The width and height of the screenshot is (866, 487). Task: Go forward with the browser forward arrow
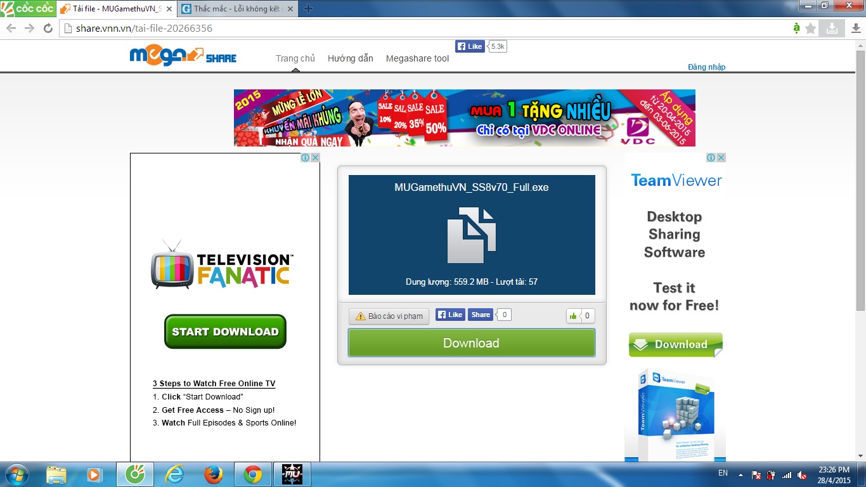click(x=29, y=28)
